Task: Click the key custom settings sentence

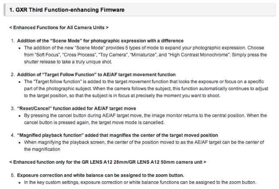Action: pos(140,182)
